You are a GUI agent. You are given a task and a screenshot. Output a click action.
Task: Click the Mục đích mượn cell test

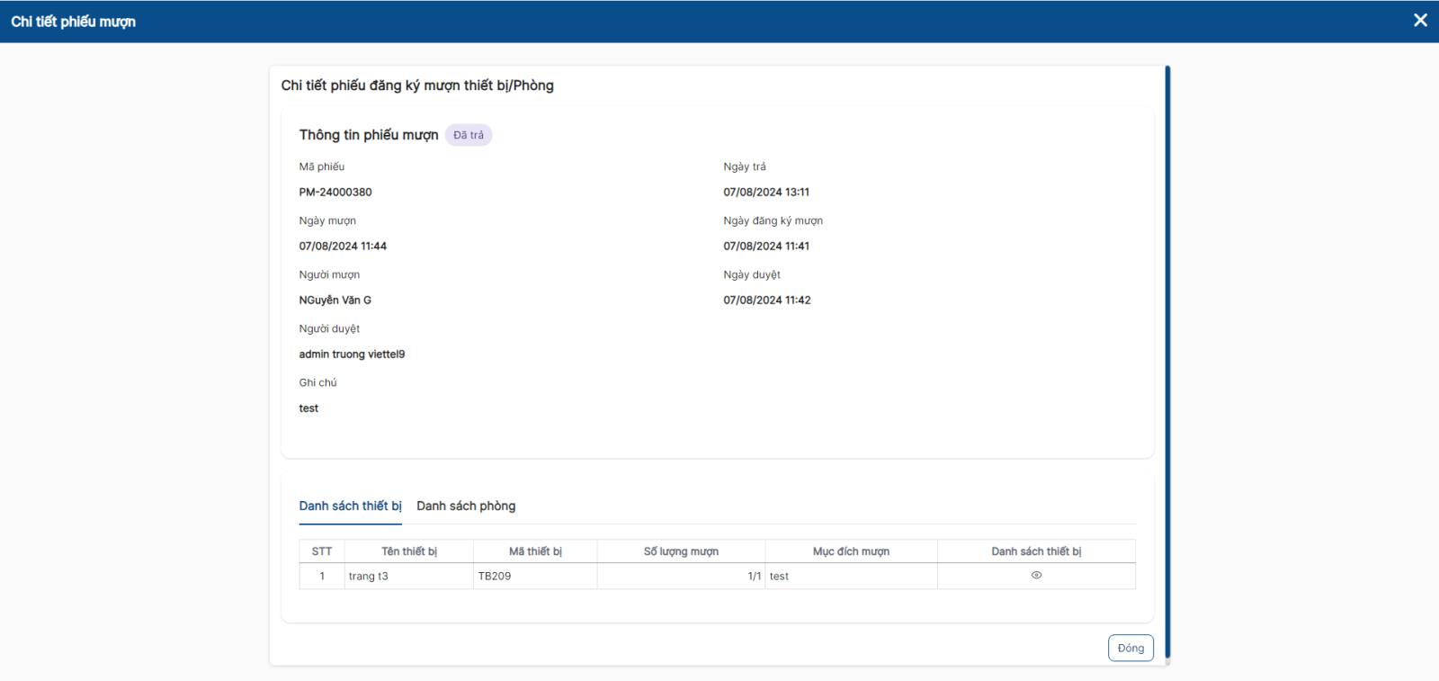pyautogui.click(x=851, y=577)
